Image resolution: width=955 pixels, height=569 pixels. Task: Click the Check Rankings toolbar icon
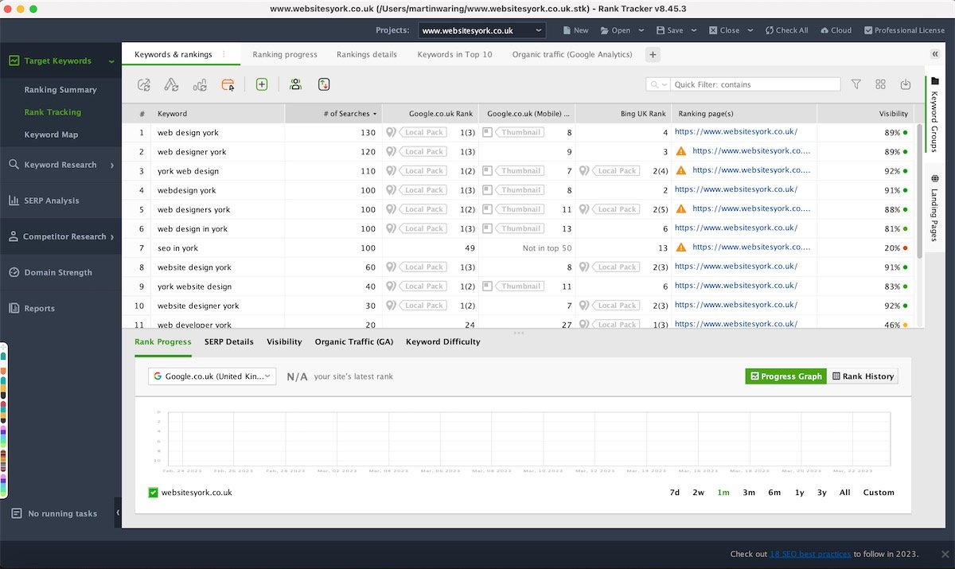144,84
